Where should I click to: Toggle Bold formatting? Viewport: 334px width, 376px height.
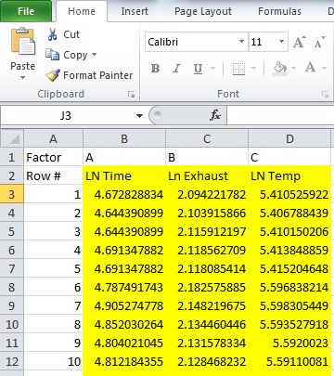(155, 69)
